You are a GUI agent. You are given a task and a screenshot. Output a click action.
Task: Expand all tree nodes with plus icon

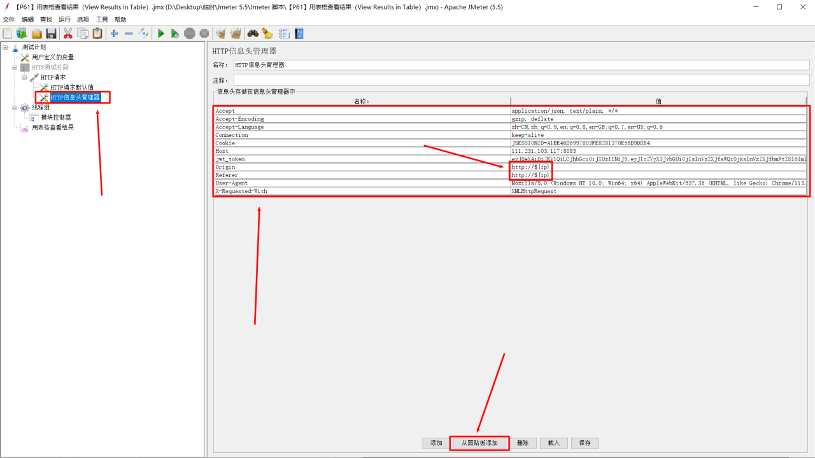[x=114, y=33]
